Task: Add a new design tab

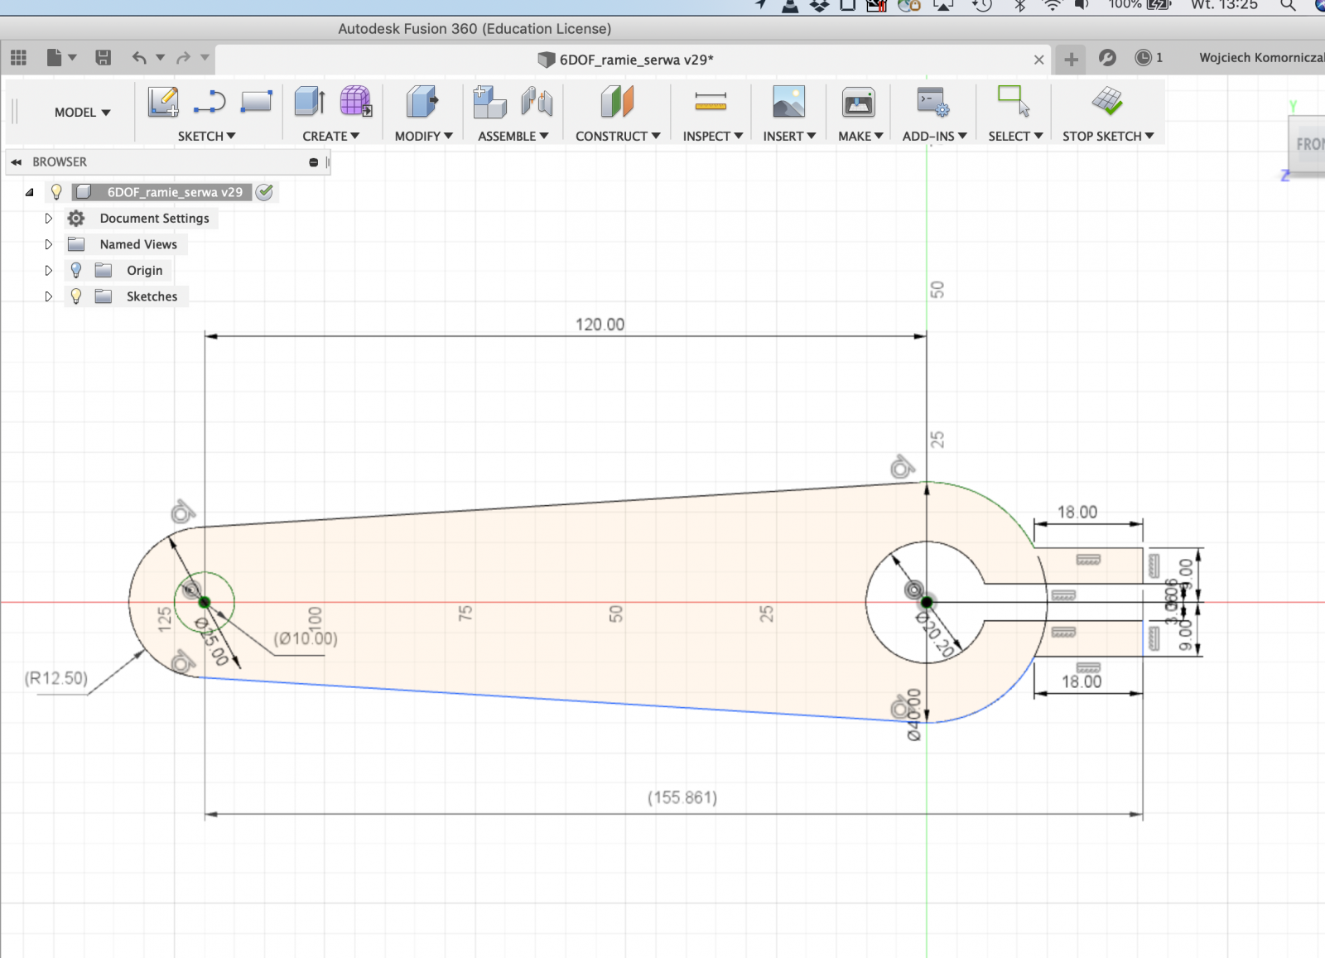Action: (x=1071, y=59)
